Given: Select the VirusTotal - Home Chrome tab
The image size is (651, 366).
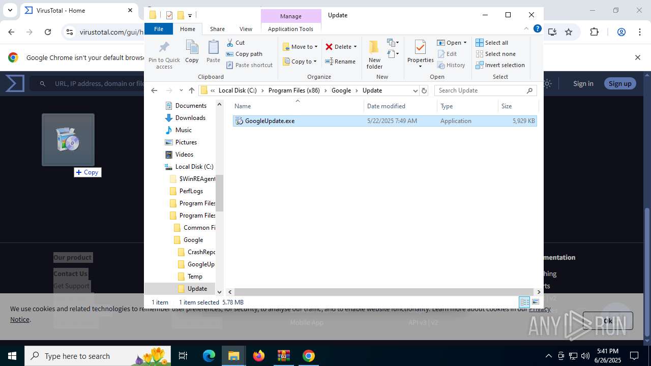Looking at the screenshot, I should (79, 10).
